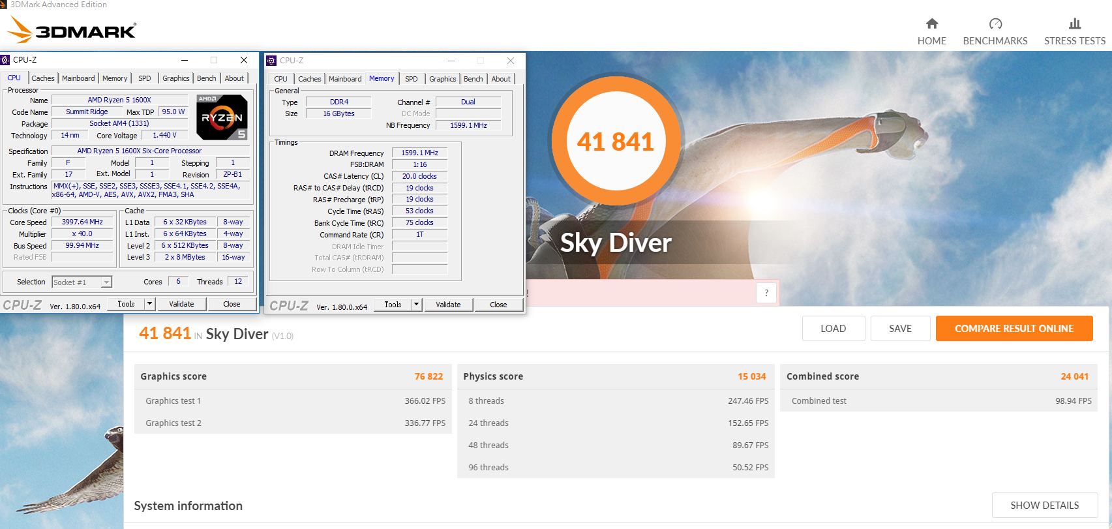Click the Ryzen 5 logo image
Viewport: 1112px width, 529px height.
pos(222,117)
